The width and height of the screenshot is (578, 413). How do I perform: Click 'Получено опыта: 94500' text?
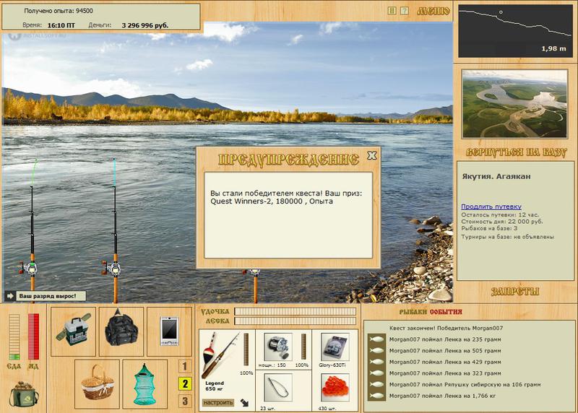tap(59, 11)
